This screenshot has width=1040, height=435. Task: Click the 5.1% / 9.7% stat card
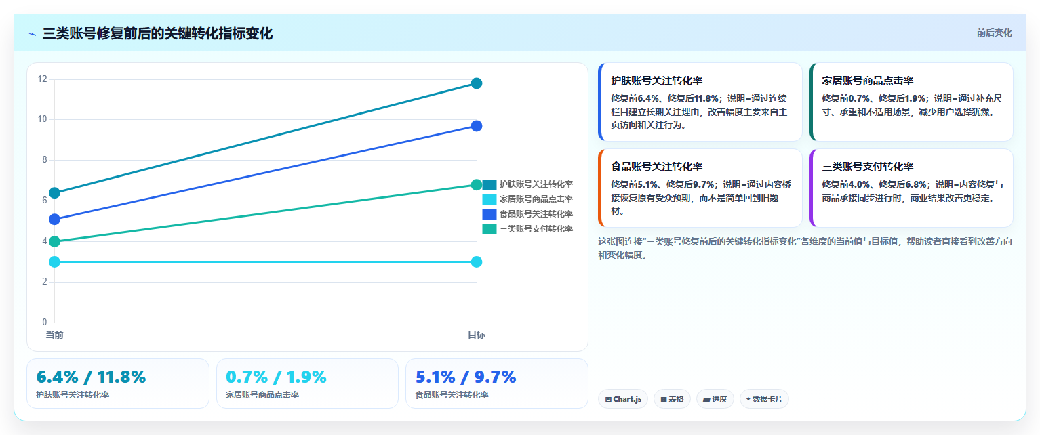point(497,384)
